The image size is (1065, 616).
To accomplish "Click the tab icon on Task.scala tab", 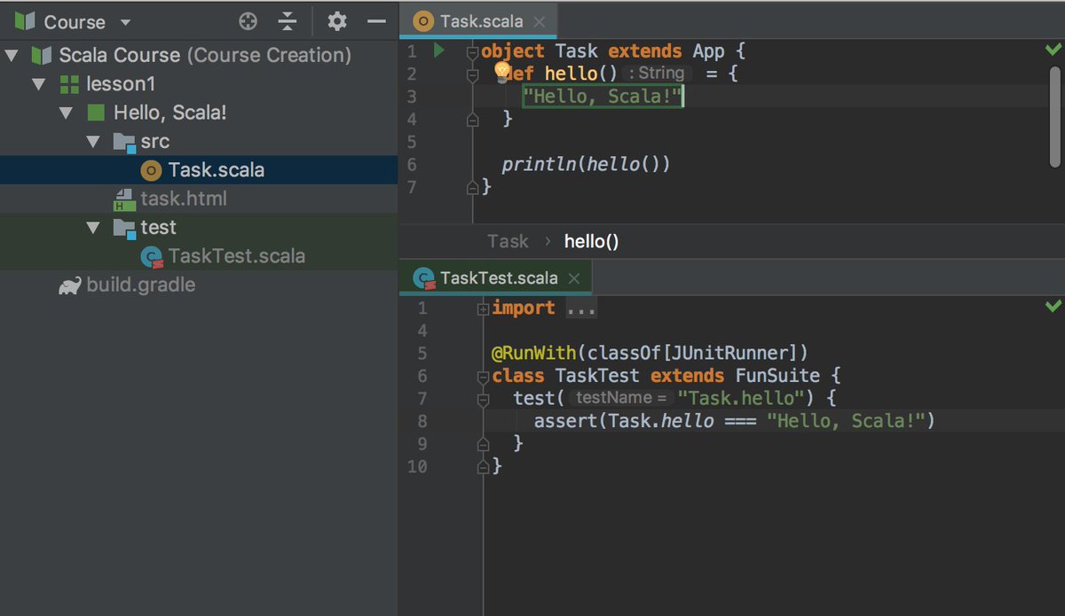I will click(x=424, y=22).
